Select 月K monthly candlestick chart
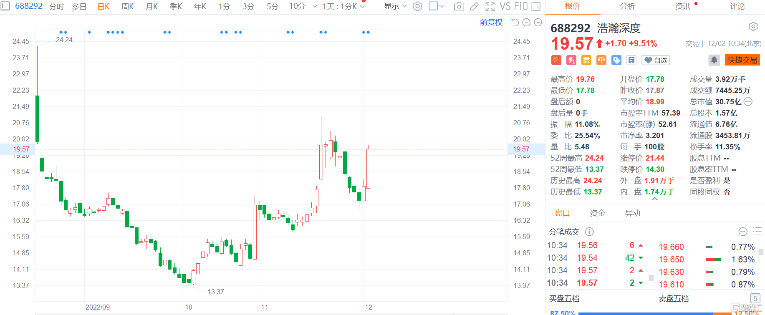Viewport: 765px width, 315px height. (x=152, y=6)
